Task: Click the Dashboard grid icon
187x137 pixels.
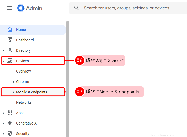Action: 10,40
